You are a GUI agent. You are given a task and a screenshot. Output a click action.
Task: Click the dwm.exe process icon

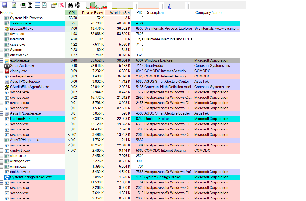(x=7, y=34)
